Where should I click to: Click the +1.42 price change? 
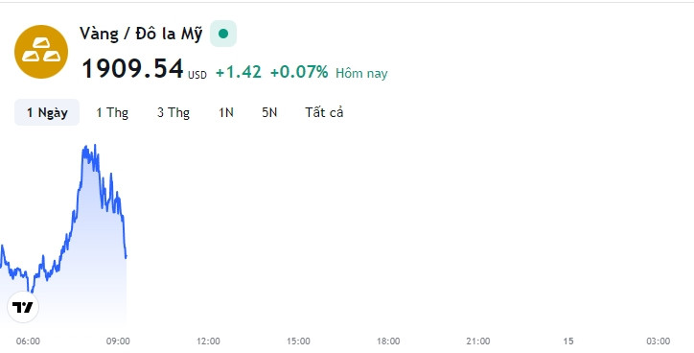[x=239, y=72]
